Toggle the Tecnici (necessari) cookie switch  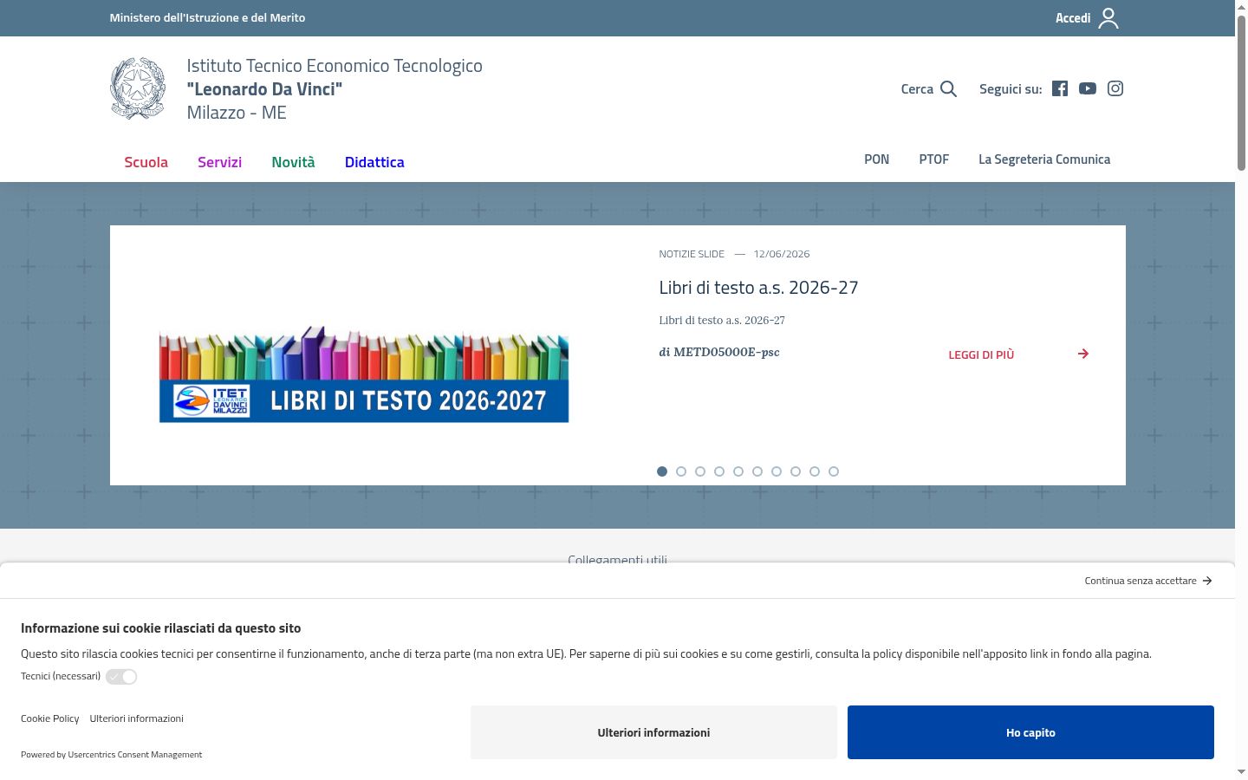click(121, 677)
